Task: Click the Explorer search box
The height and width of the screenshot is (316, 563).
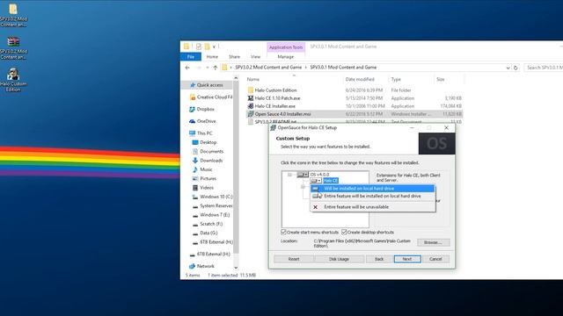Action: pyautogui.click(x=544, y=68)
